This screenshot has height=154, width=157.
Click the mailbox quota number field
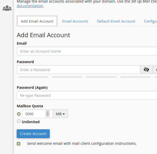(33, 114)
